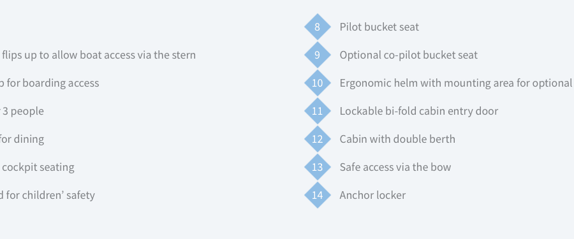This screenshot has height=239, width=574.
Task: Click the number 8 diamond marker
Action: [x=318, y=27]
